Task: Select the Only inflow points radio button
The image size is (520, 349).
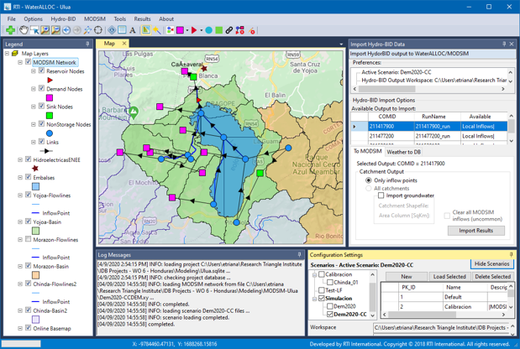Action: pos(369,180)
